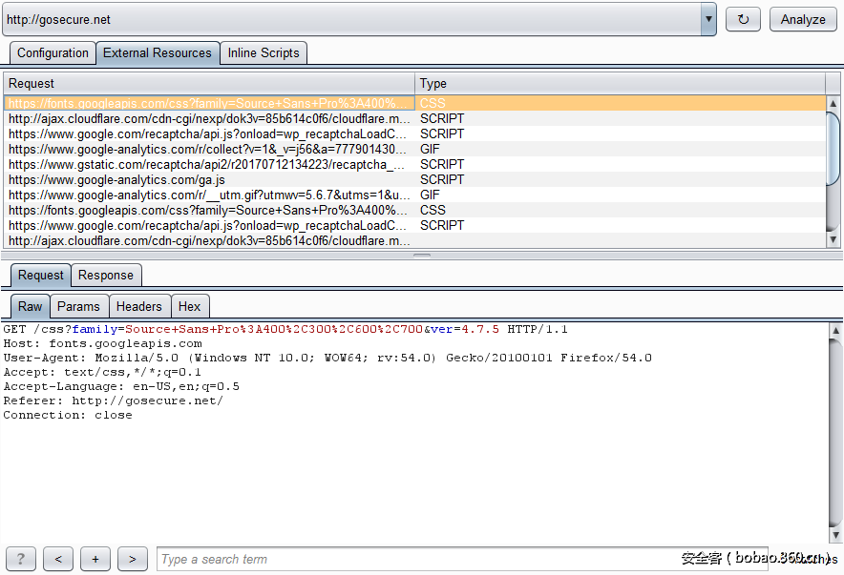Click the plus button in search bar

pyautogui.click(x=95, y=560)
